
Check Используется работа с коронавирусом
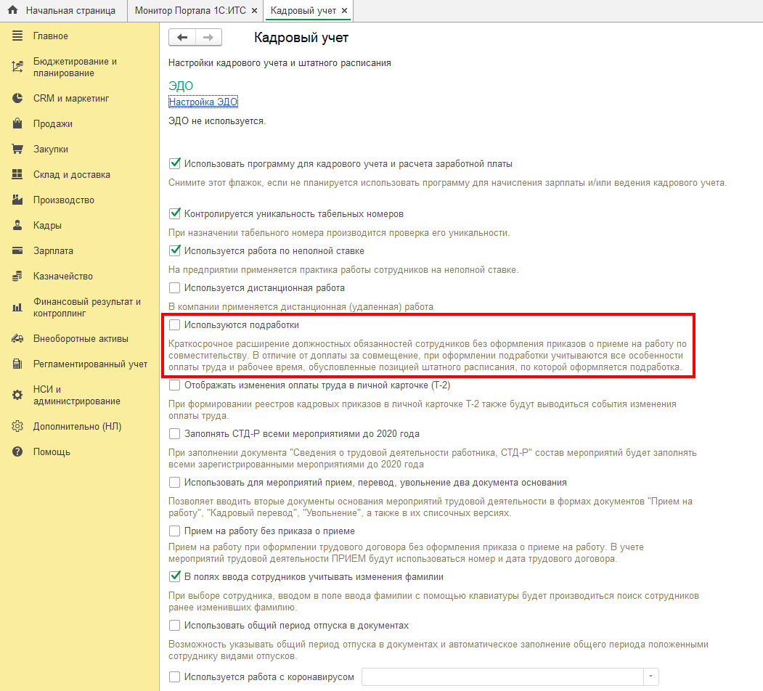[175, 677]
